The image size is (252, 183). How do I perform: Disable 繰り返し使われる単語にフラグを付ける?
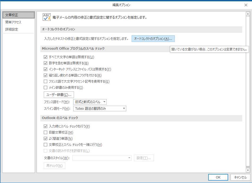pyautogui.click(x=45, y=75)
